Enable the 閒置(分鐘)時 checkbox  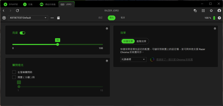click(x=14, y=77)
